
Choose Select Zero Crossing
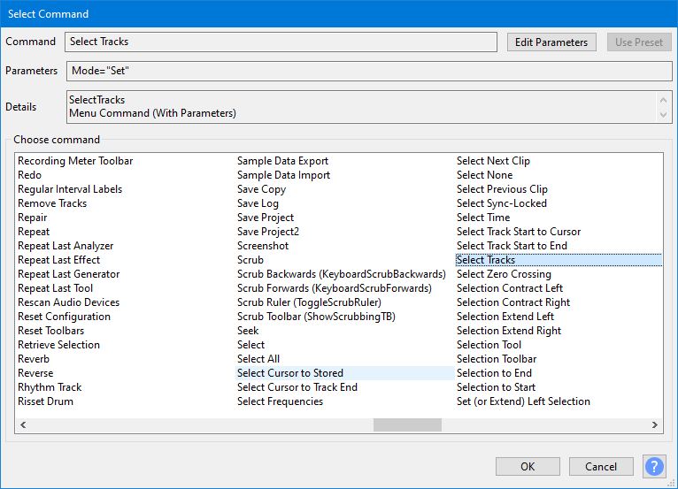point(504,274)
